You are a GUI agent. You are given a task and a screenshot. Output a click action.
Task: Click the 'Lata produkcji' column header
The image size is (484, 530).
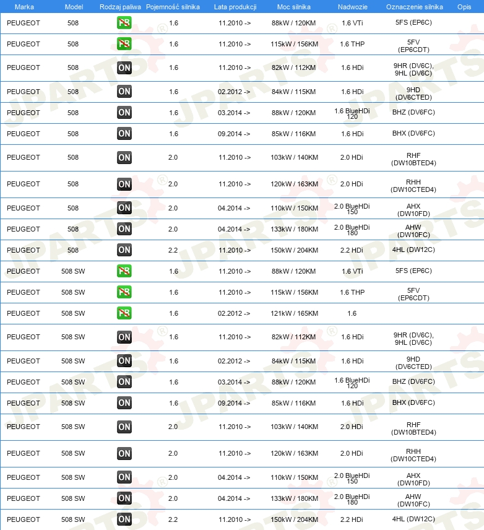tap(235, 7)
